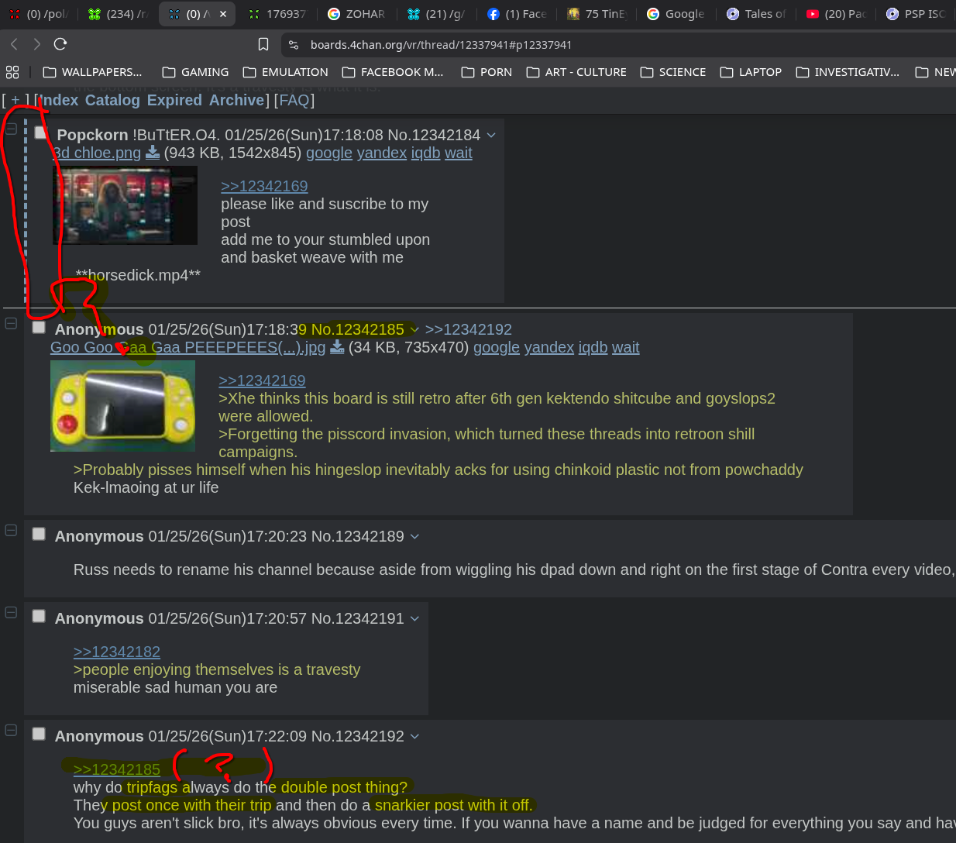Search Goo Goo jpg image on iqdb
Image resolution: width=956 pixels, height=843 pixels.
click(593, 347)
